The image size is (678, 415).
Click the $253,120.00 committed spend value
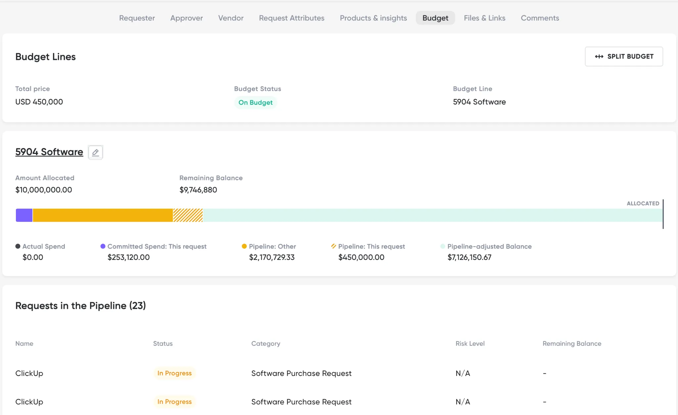[x=128, y=257]
